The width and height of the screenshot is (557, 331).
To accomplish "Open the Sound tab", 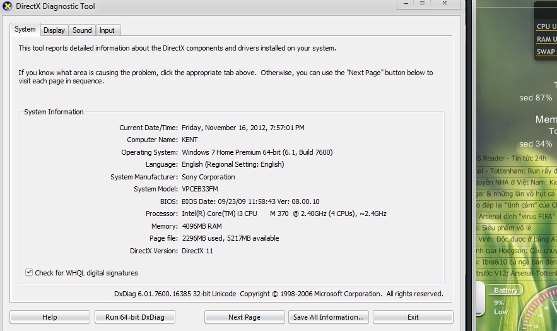I will (82, 30).
